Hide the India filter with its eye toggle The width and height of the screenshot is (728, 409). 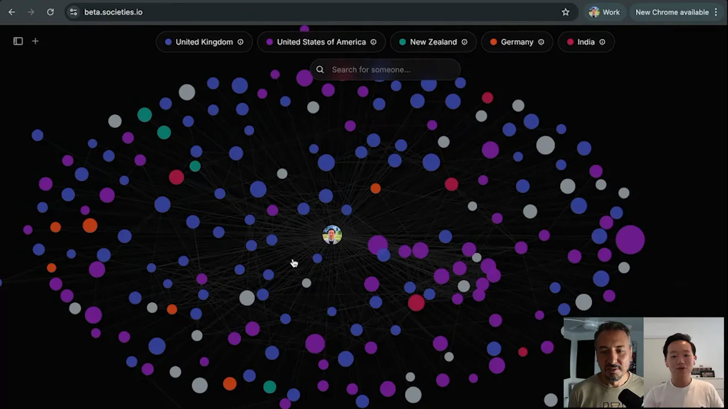602,41
